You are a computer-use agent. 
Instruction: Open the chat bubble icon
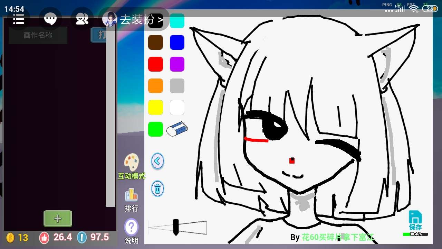tap(50, 19)
